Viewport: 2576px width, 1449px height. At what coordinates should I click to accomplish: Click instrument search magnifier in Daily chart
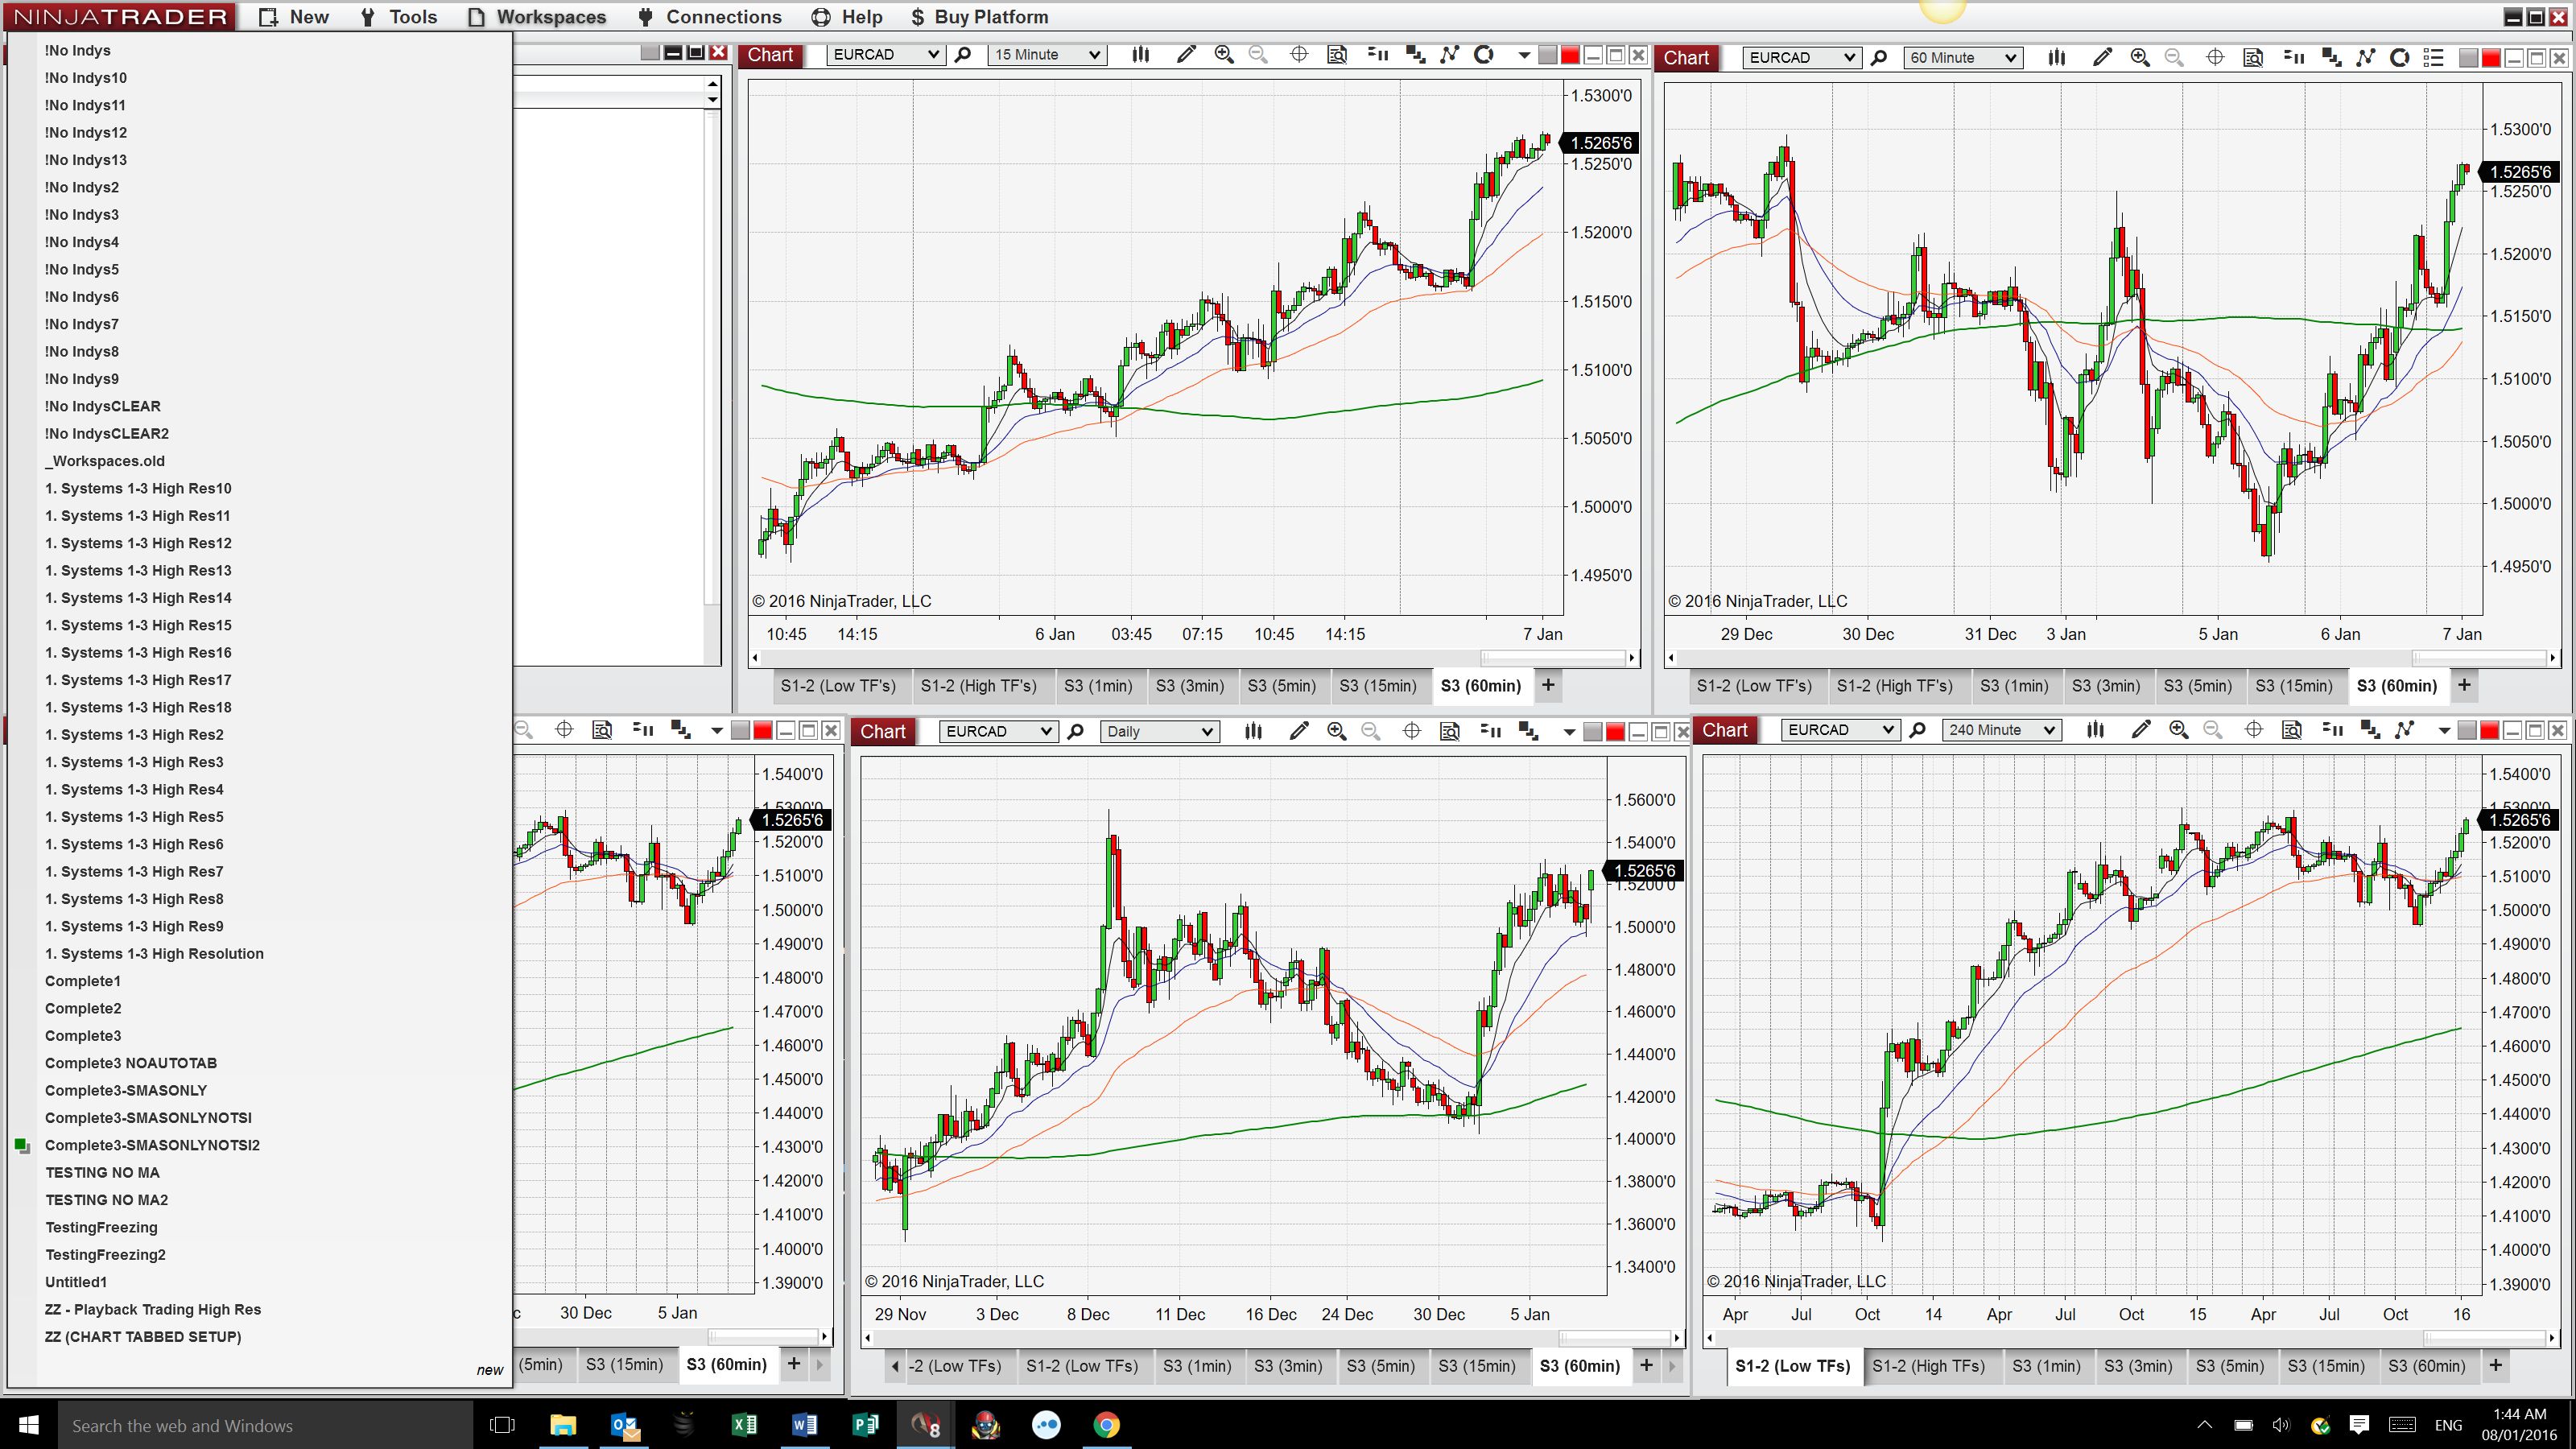pos(1076,732)
